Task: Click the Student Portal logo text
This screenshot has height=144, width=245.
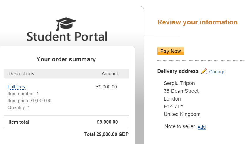Action: (x=67, y=37)
